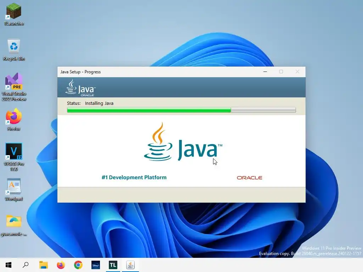Open taskbar Search magnifier
The width and height of the screenshot is (363, 272).
coord(26,265)
